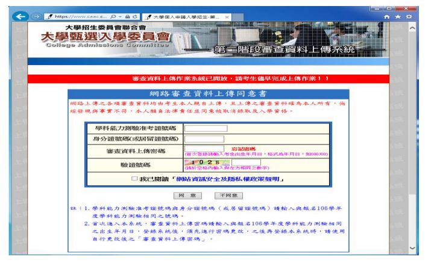Click the vertical scrollbar thumb
Image resolution: width=431 pixels, height=268 pixels.
click(x=412, y=113)
